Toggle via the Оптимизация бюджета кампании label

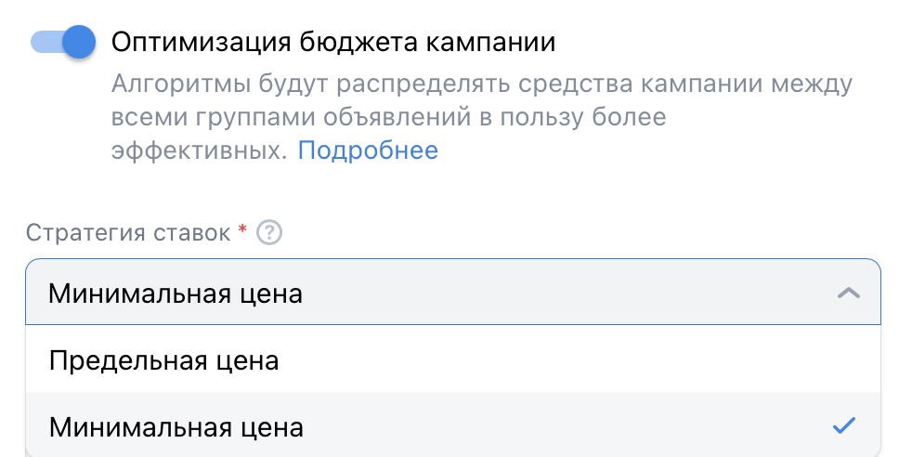click(x=333, y=42)
